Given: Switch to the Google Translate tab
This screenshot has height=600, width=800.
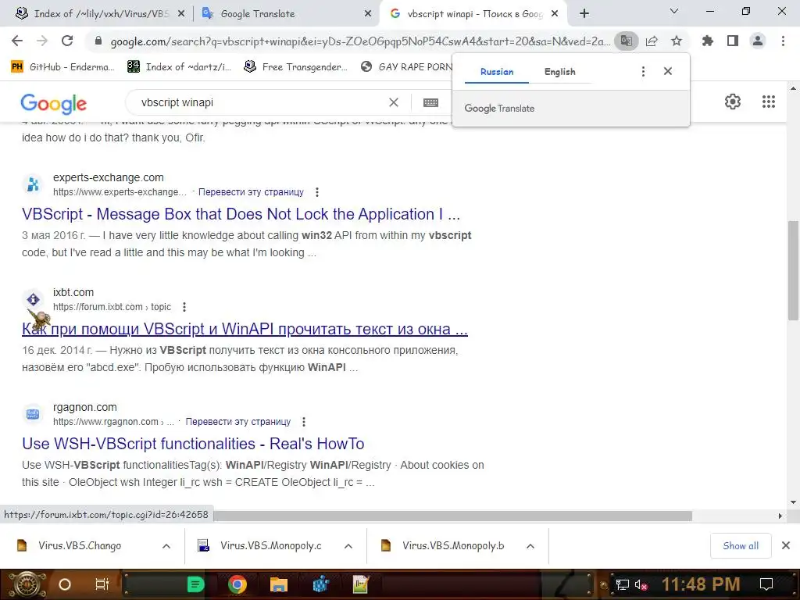Looking at the screenshot, I should (x=287, y=14).
